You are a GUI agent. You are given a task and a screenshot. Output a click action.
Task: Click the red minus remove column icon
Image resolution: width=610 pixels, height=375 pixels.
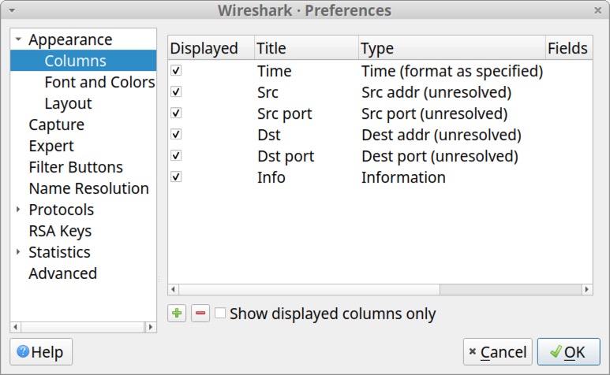click(200, 314)
